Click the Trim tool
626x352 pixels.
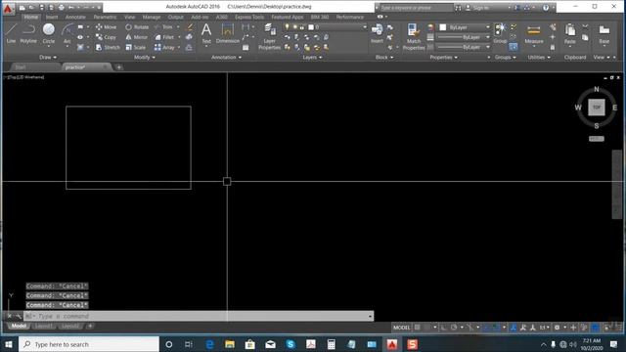(163, 27)
